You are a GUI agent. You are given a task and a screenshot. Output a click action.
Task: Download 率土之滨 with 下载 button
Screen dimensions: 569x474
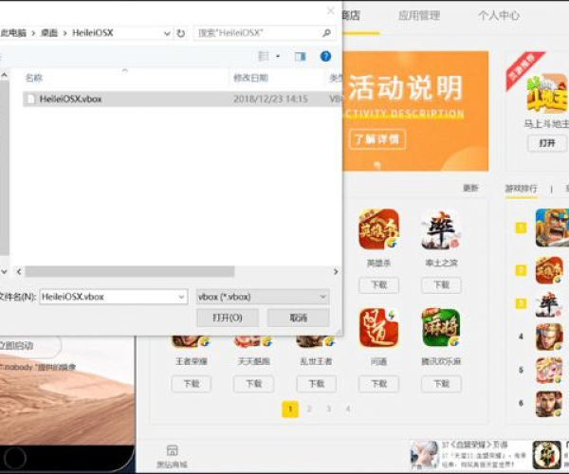(441, 285)
